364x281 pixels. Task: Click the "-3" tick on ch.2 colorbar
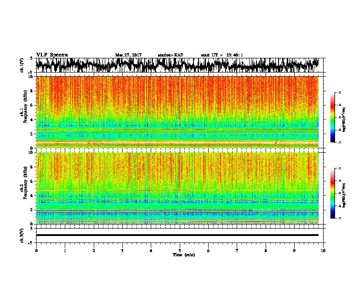[x=339, y=168]
